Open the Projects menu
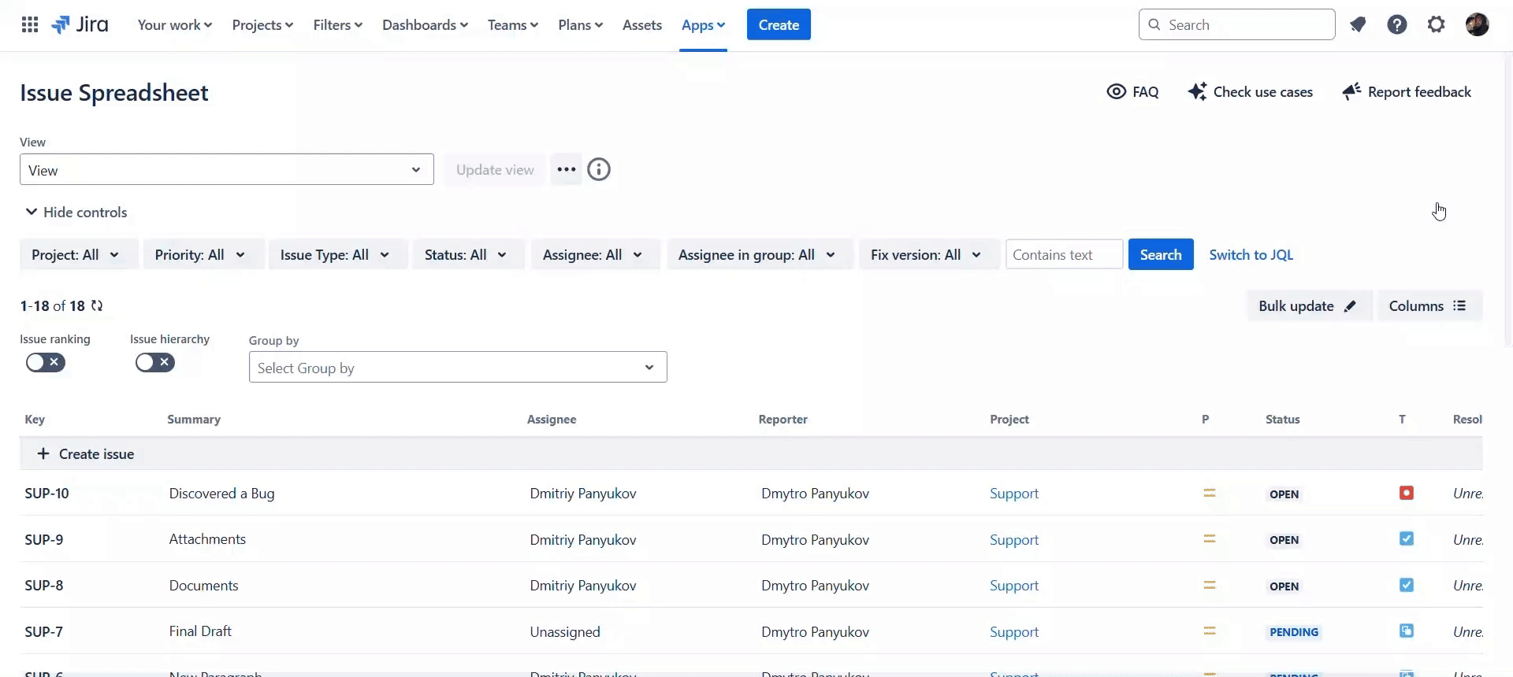Viewport: 1513px width, 677px height. [262, 25]
